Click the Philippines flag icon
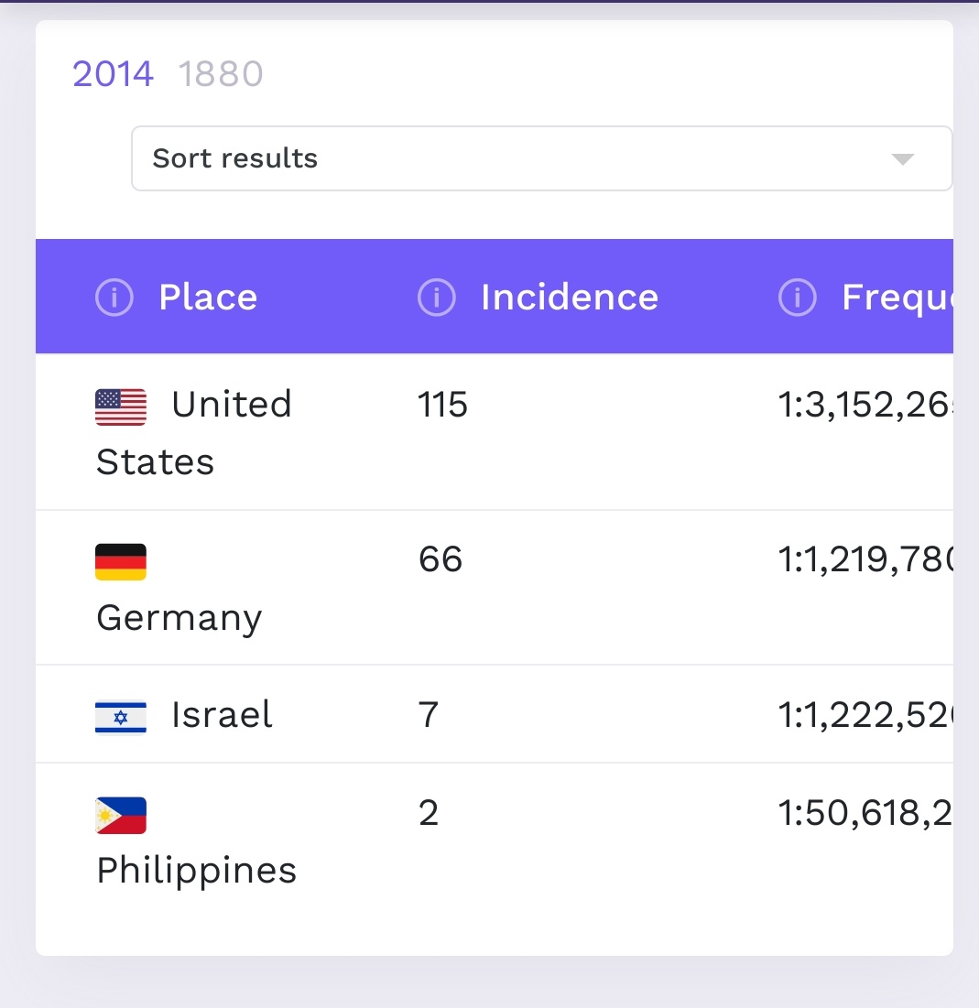This screenshot has width=979, height=1008. [121, 815]
